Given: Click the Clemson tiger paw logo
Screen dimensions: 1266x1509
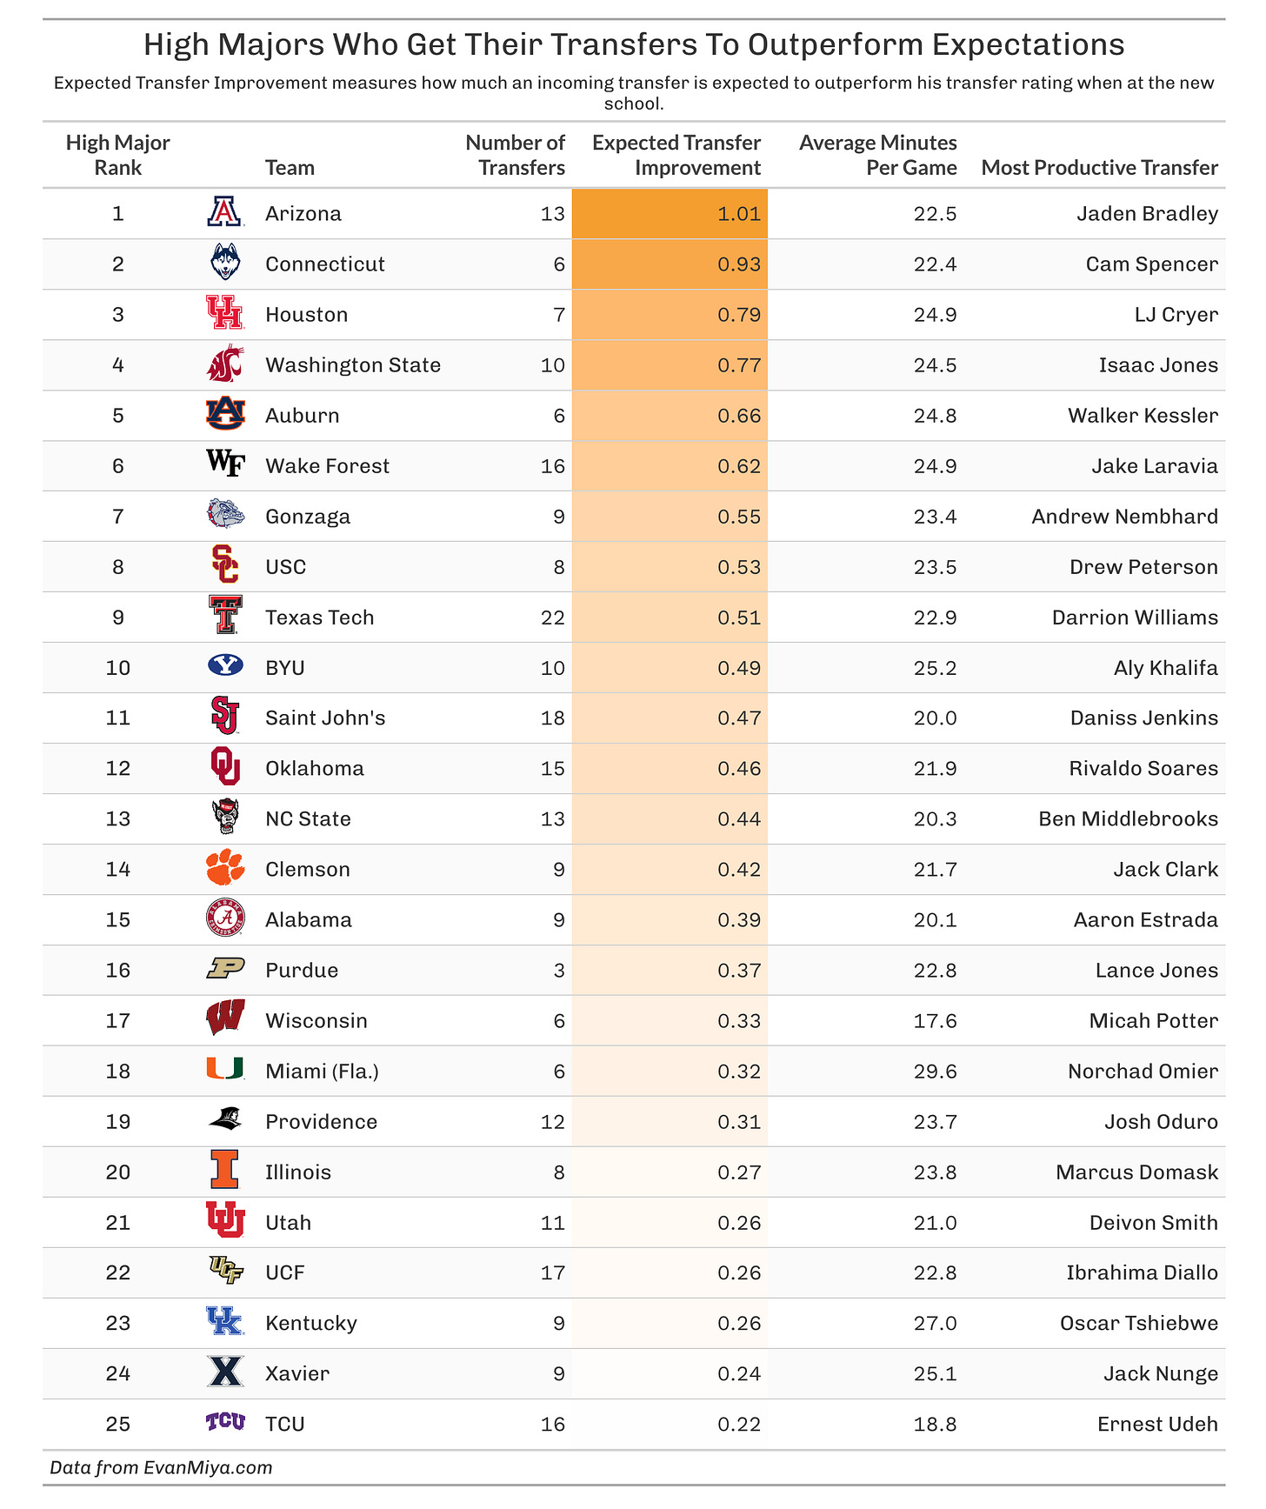Looking at the screenshot, I should point(225,868).
